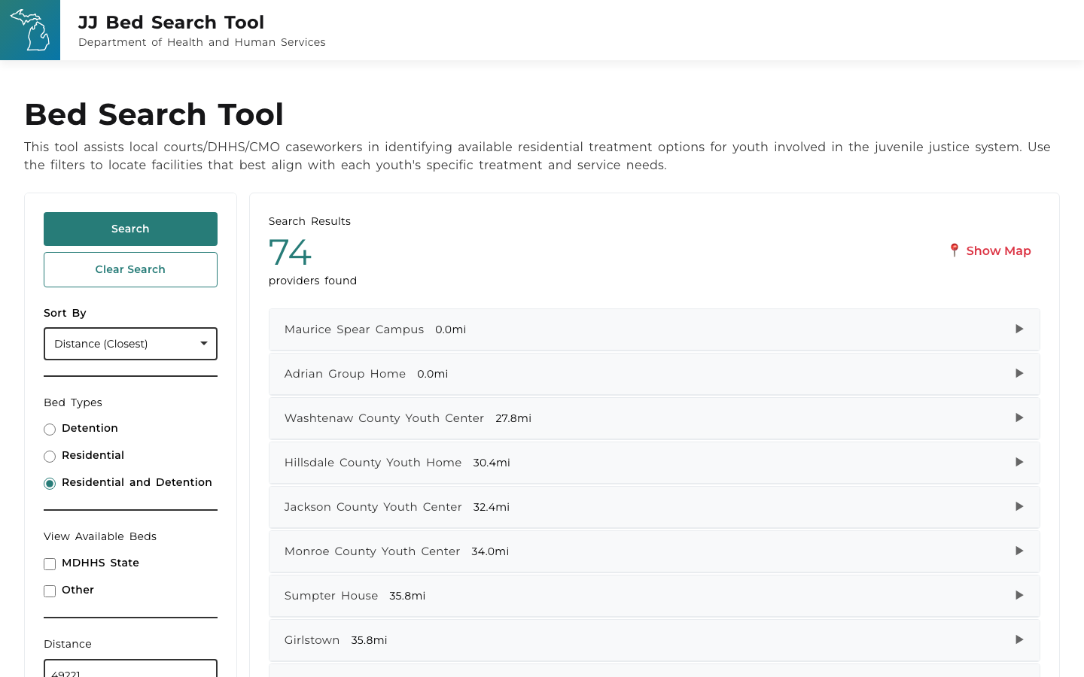Click the 74 providers count
The image size is (1084, 677).
[290, 252]
